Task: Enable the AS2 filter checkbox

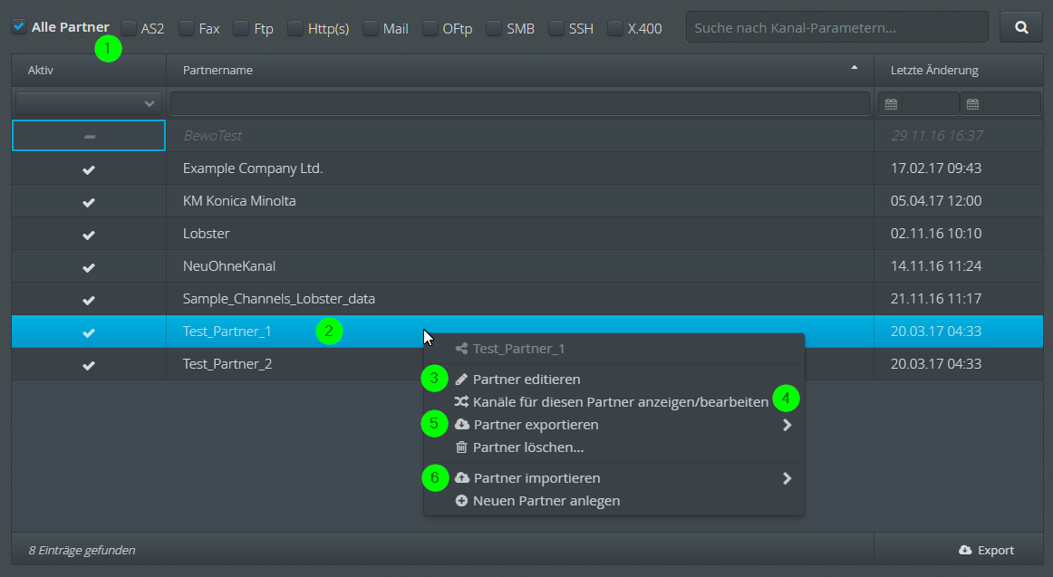Action: tap(129, 28)
